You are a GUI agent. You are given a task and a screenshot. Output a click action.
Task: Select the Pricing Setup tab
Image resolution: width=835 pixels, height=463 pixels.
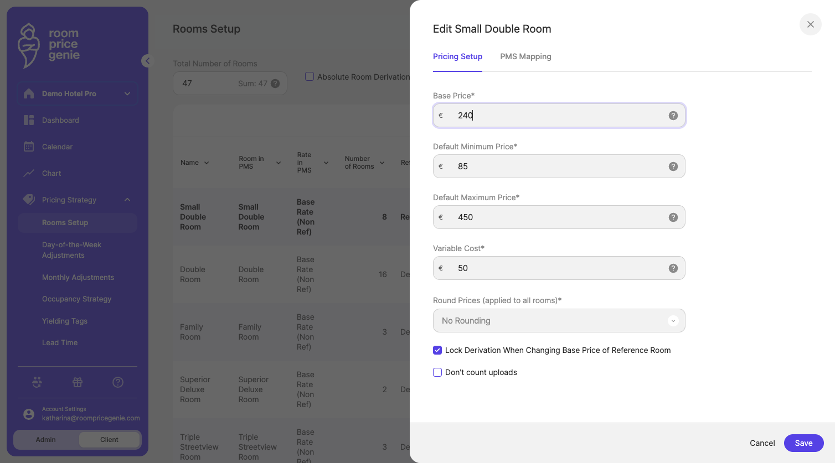457,56
